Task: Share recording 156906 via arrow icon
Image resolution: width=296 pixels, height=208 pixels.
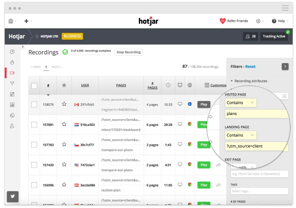Action: pyautogui.click(x=218, y=185)
